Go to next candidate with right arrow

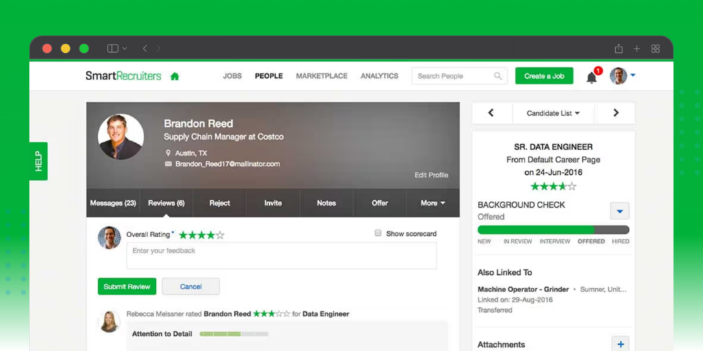[x=616, y=113]
